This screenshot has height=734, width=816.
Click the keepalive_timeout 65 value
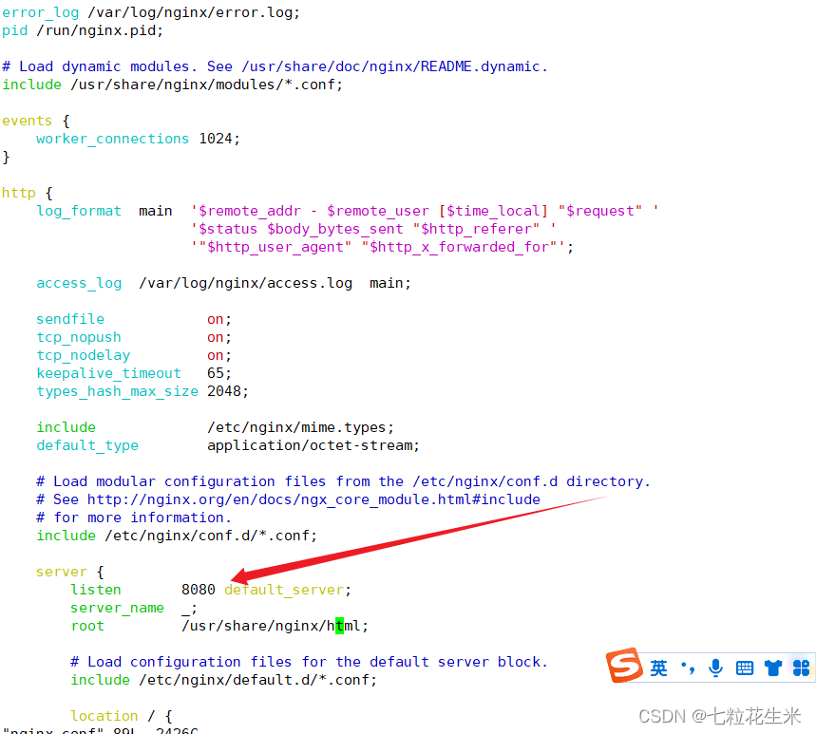coord(217,372)
